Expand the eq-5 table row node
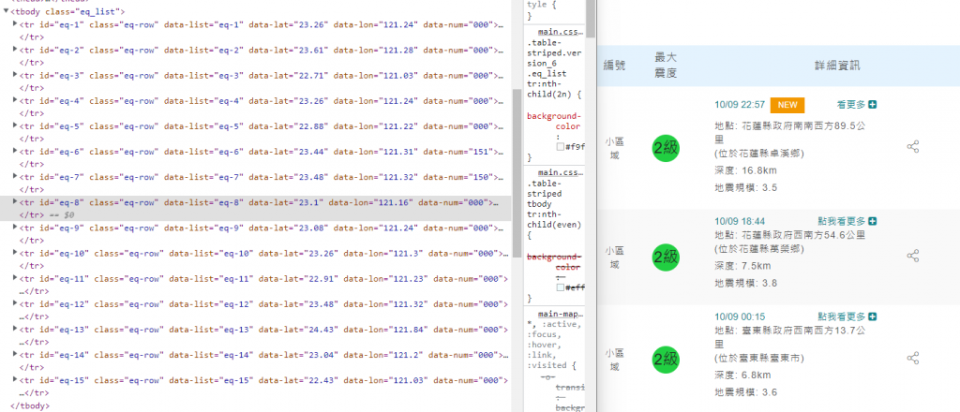960x412 pixels. click(15, 125)
